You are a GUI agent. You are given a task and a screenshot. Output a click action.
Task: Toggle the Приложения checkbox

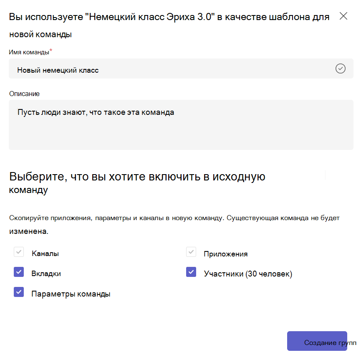191,252
